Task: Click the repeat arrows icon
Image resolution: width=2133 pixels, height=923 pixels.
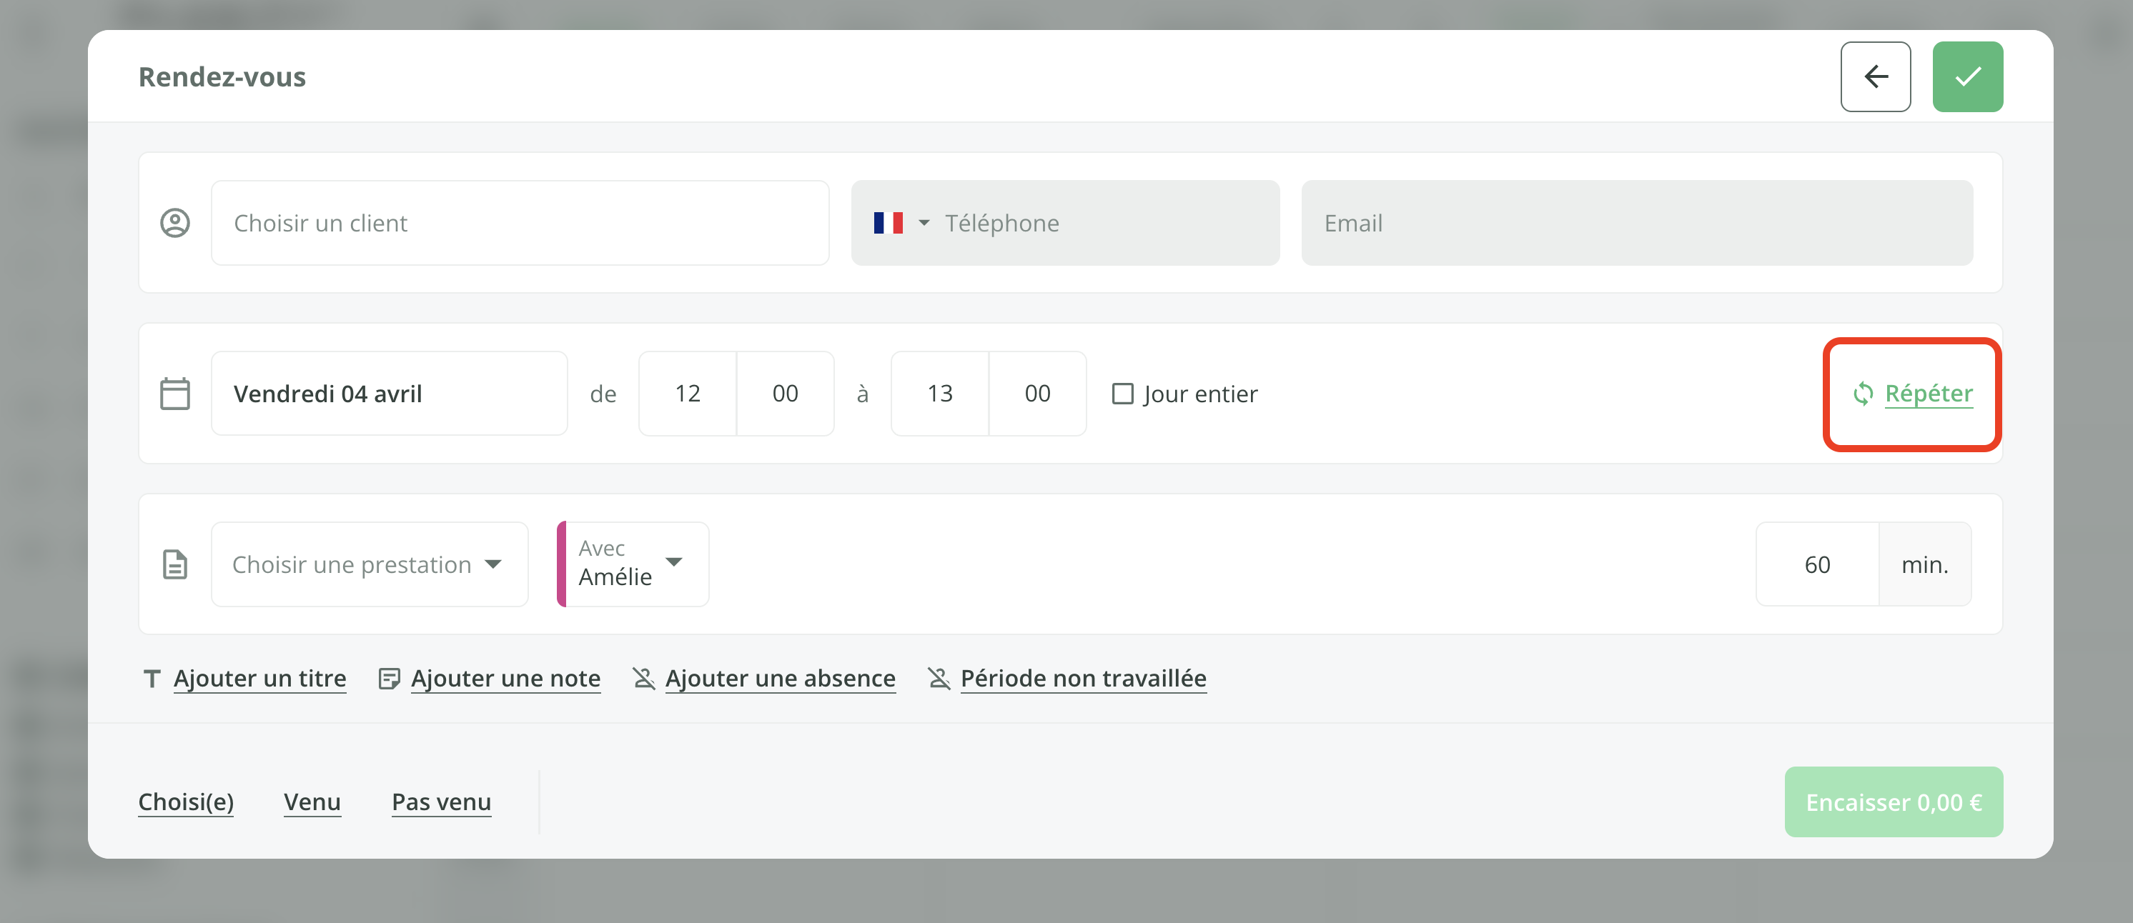Action: pyautogui.click(x=1862, y=394)
